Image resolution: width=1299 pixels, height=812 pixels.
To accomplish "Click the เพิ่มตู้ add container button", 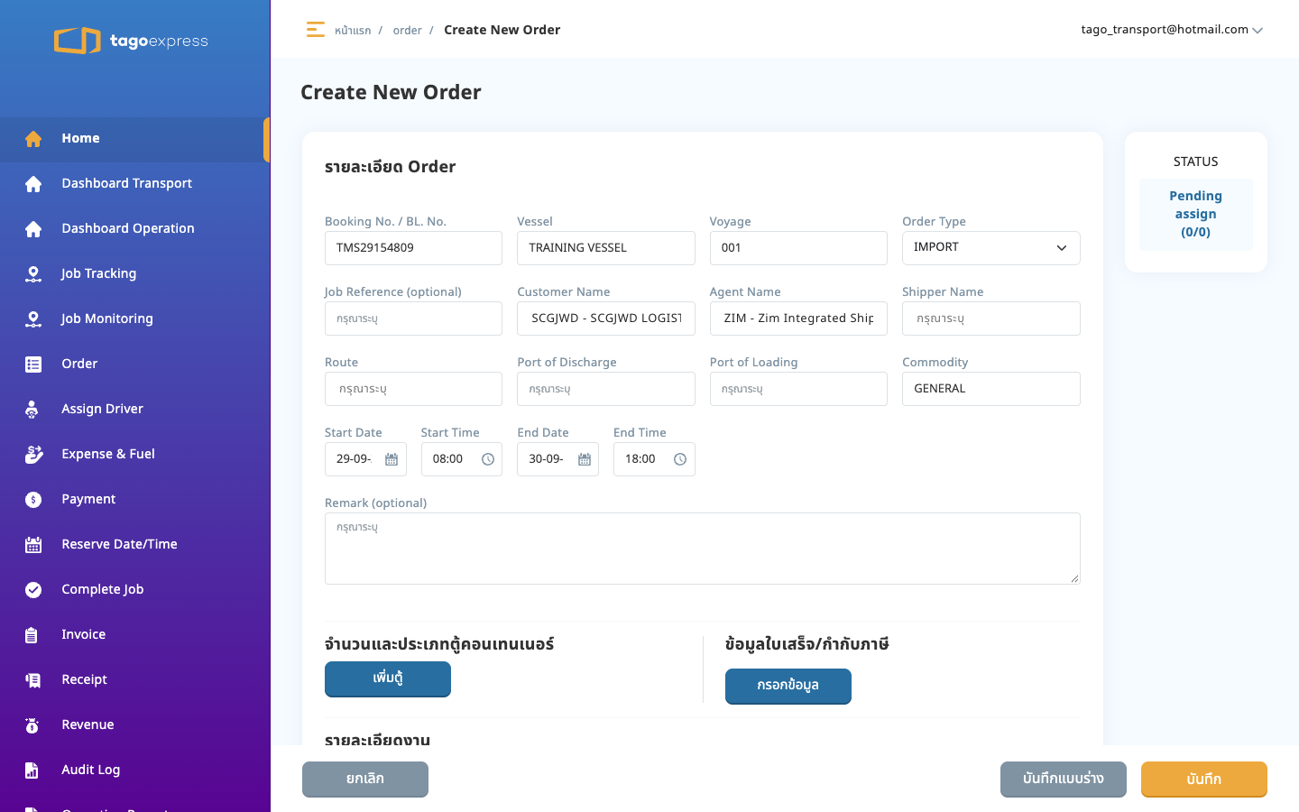I will [x=388, y=678].
